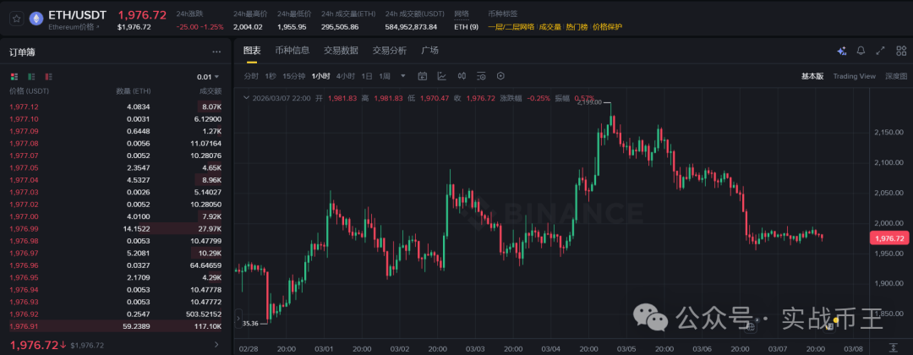Switch to the 币种信息 tab
The height and width of the screenshot is (355, 913).
[292, 51]
